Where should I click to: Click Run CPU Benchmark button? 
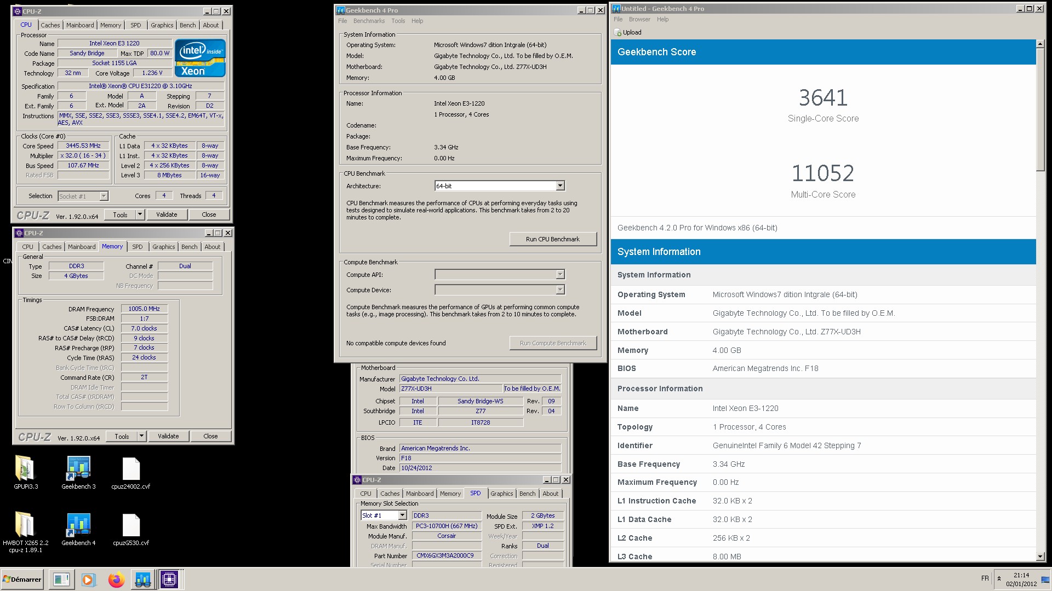(553, 239)
